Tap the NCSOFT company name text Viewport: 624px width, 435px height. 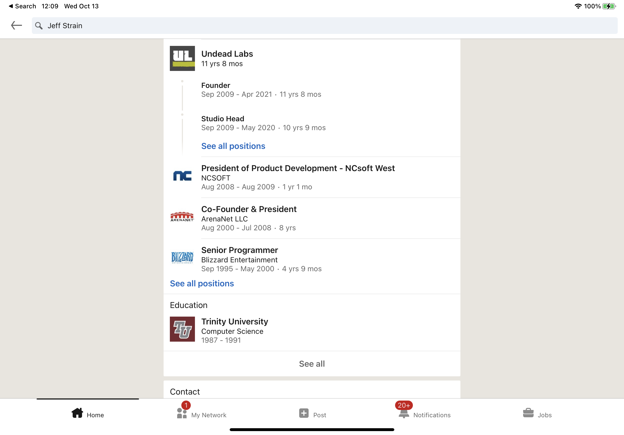point(216,178)
